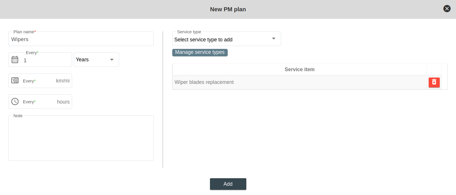Click the calendar icon beside the interval field
This screenshot has height=195, width=456.
15,60
